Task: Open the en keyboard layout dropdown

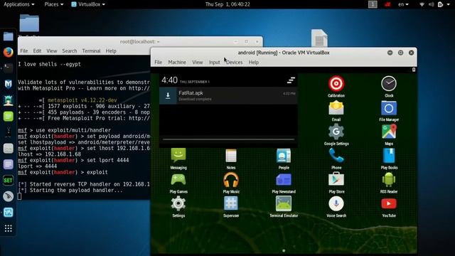Action: tap(403, 4)
